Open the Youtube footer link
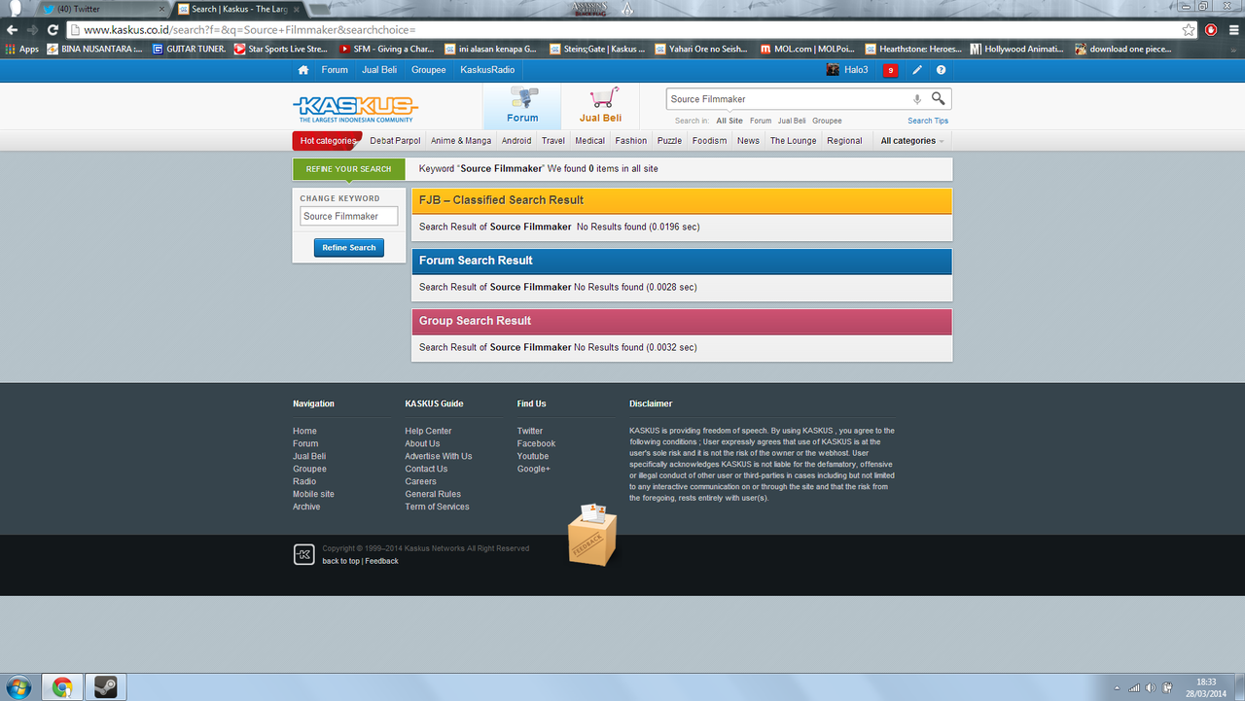The height and width of the screenshot is (701, 1245). pos(533,456)
